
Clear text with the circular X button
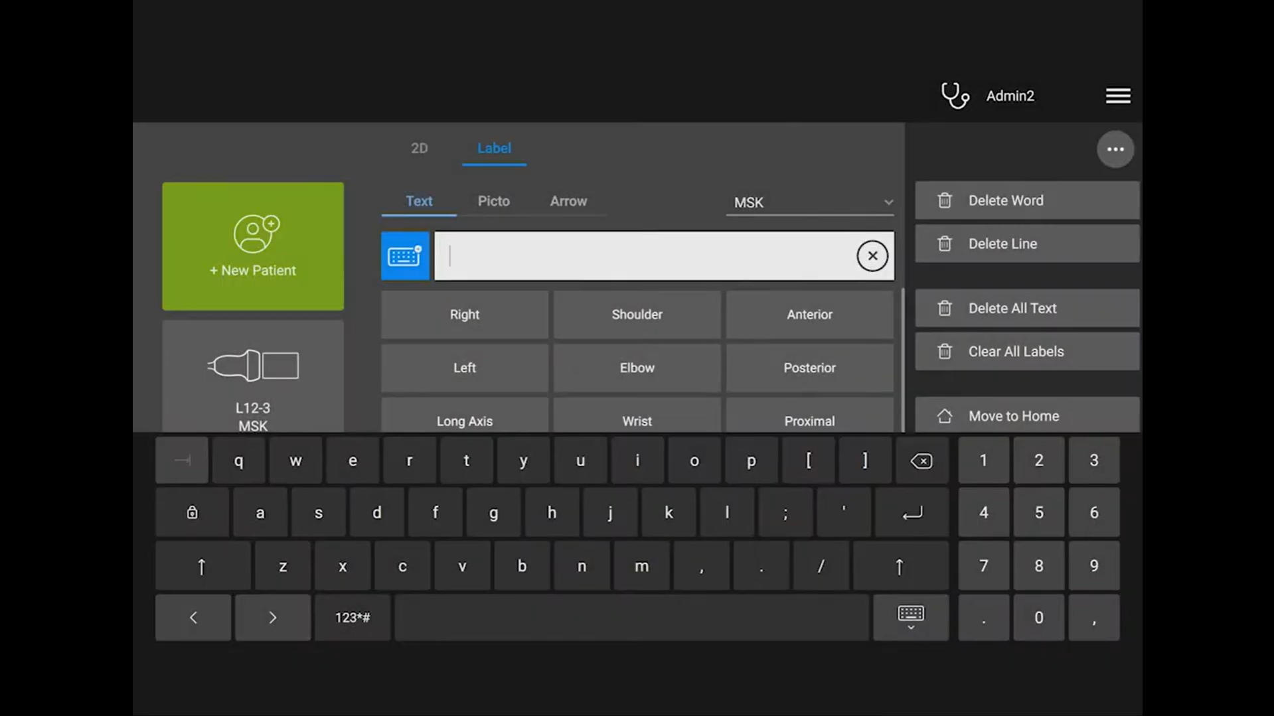[x=872, y=255]
